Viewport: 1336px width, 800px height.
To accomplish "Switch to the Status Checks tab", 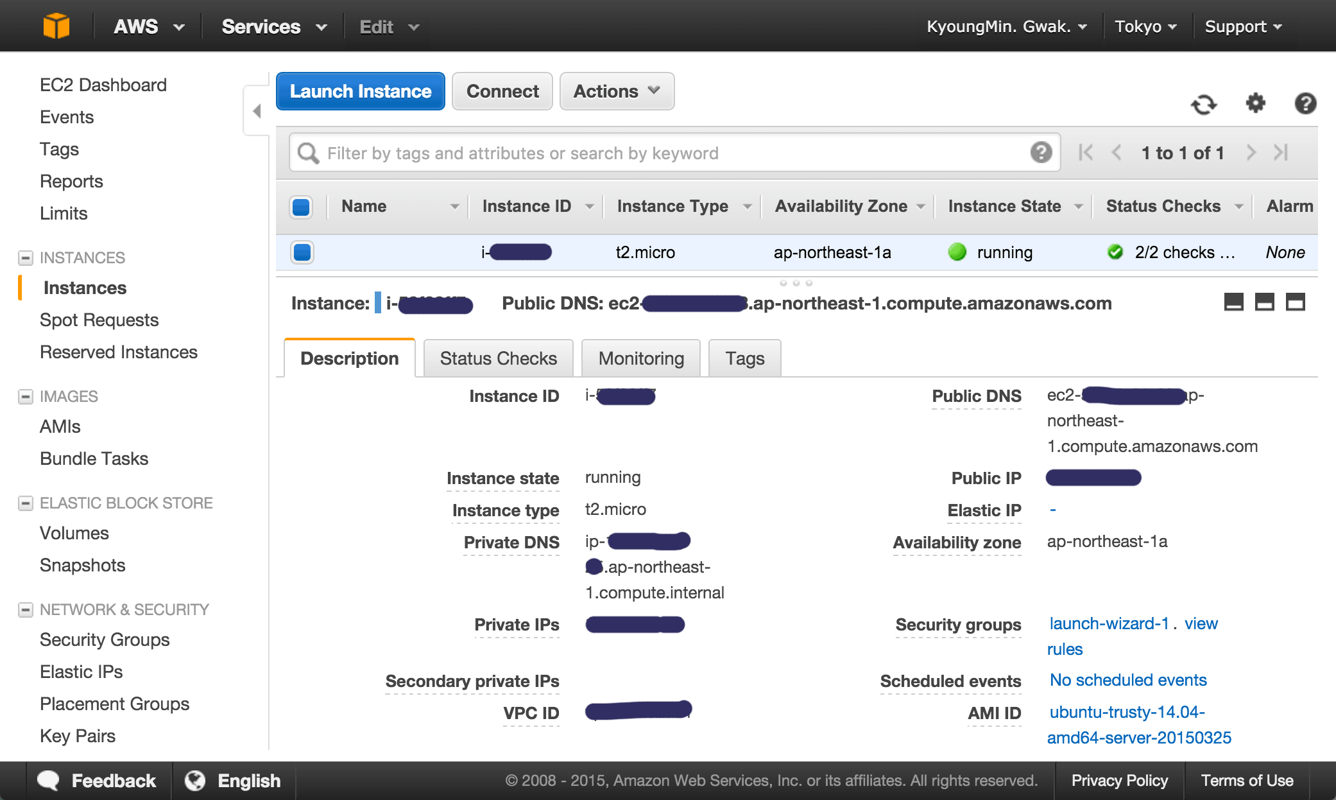I will tap(499, 358).
